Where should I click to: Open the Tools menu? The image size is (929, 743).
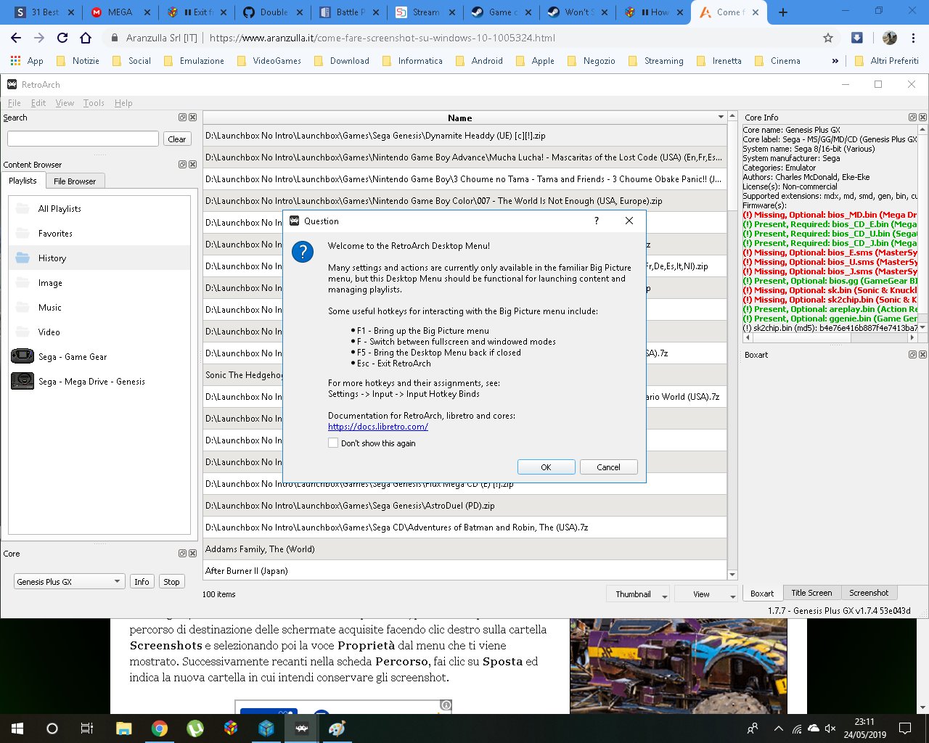pyautogui.click(x=94, y=103)
